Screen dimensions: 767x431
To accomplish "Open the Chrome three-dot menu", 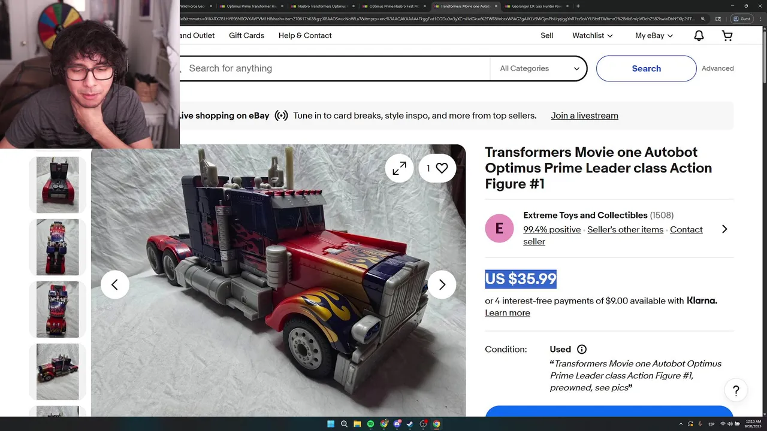I will 760,19.
